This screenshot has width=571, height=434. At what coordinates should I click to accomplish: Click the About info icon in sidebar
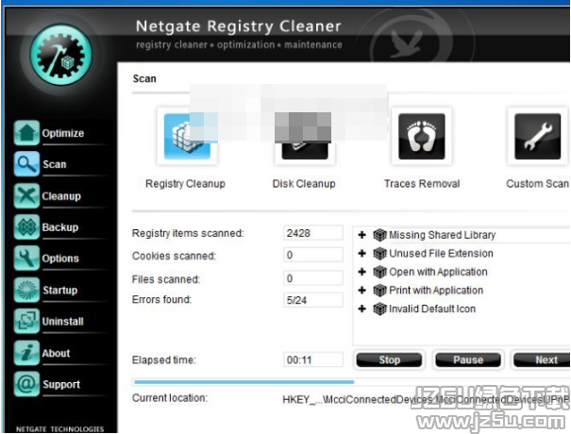point(26,353)
